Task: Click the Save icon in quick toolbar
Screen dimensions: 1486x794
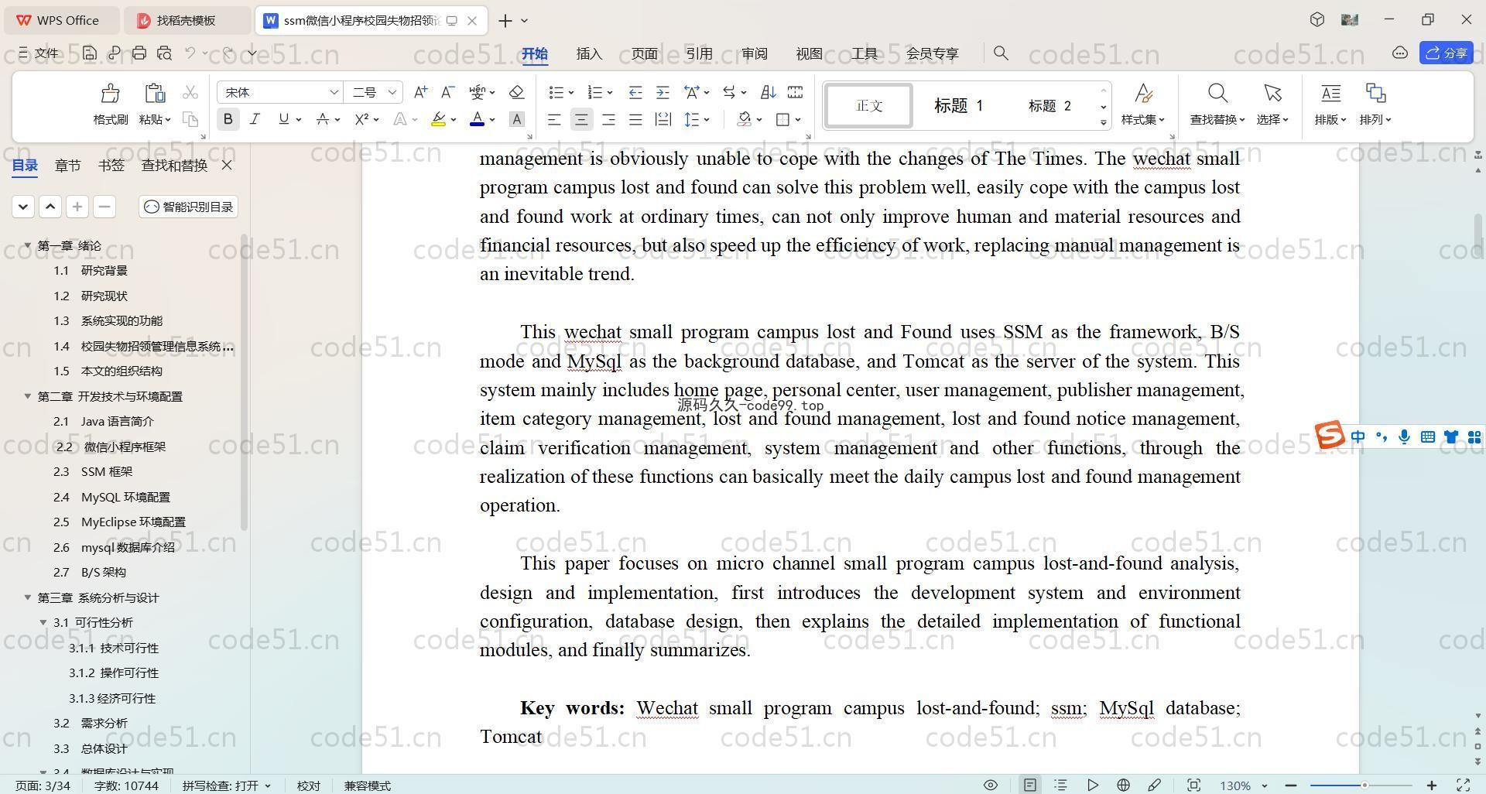Action: [90, 53]
